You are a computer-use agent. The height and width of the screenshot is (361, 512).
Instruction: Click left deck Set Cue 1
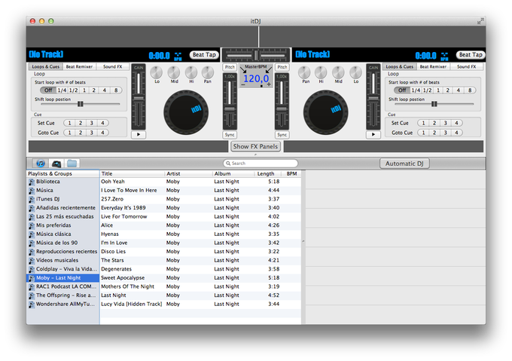(69, 123)
